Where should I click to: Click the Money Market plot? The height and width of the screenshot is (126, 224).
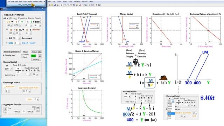(x=127, y=29)
